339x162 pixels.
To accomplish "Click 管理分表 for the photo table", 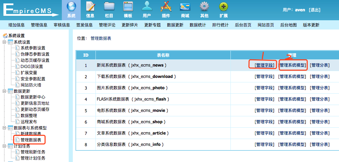I will [319, 88].
